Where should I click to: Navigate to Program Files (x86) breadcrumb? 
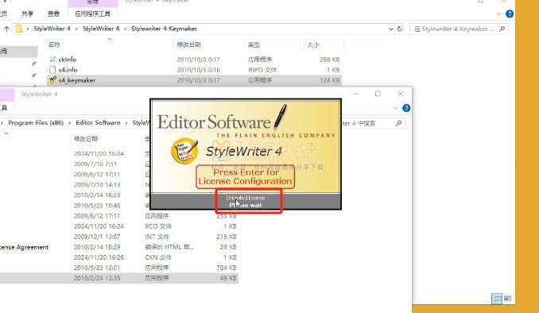pyautogui.click(x=36, y=122)
